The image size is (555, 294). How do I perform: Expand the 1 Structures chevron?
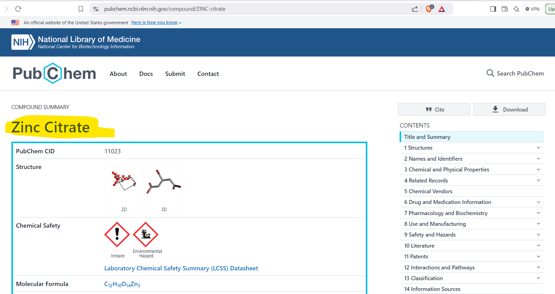(538, 148)
